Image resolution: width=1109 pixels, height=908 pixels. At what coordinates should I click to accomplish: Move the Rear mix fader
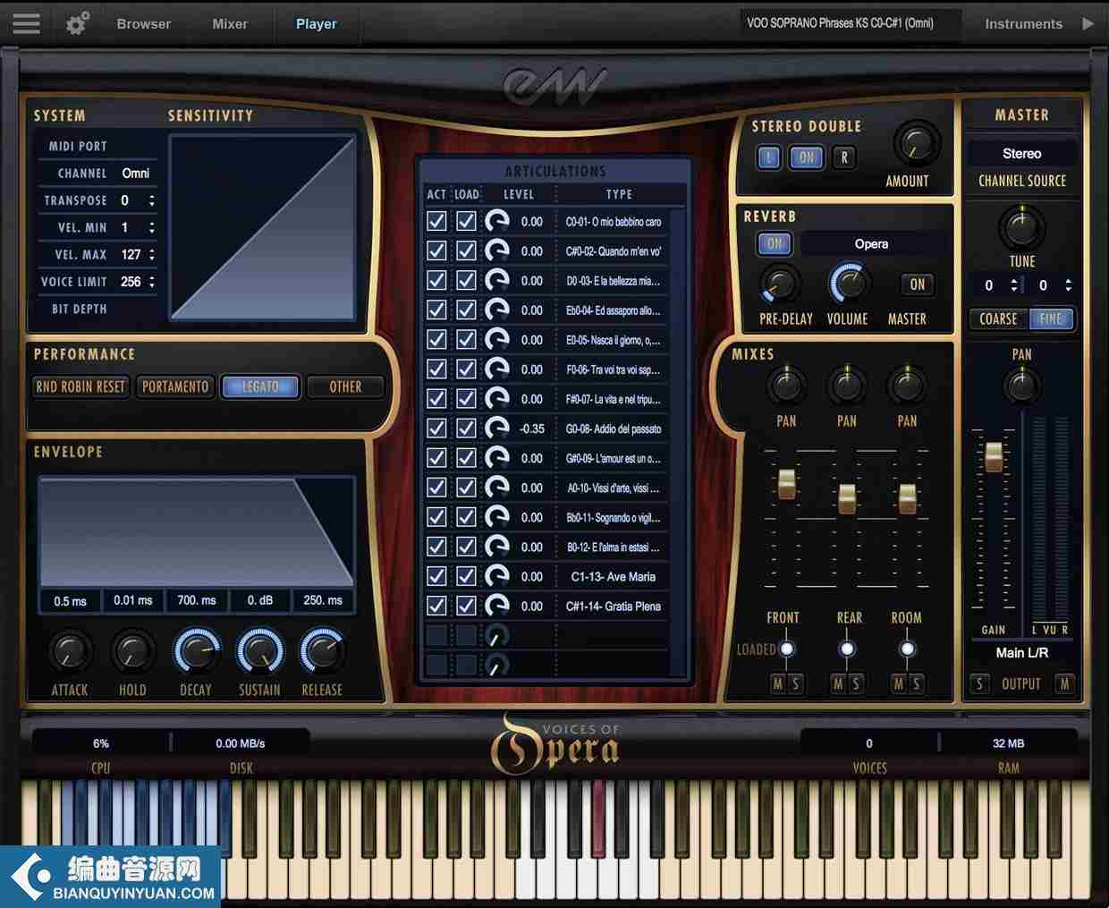click(846, 497)
